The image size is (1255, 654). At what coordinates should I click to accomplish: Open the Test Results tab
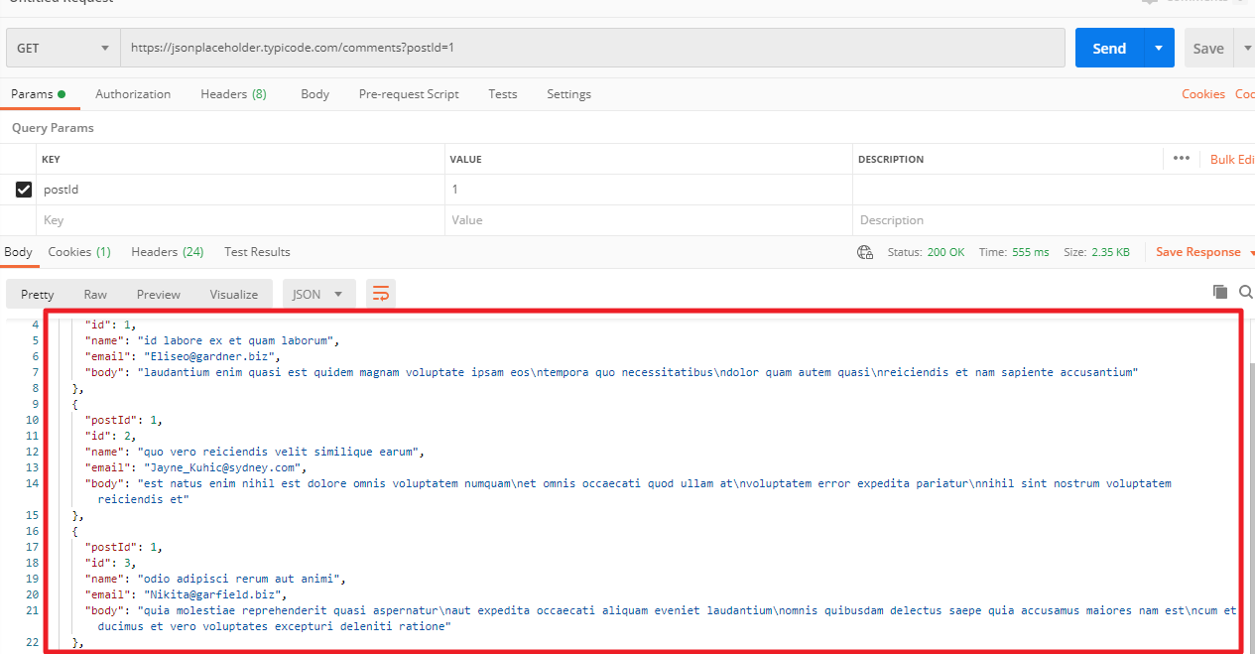257,252
